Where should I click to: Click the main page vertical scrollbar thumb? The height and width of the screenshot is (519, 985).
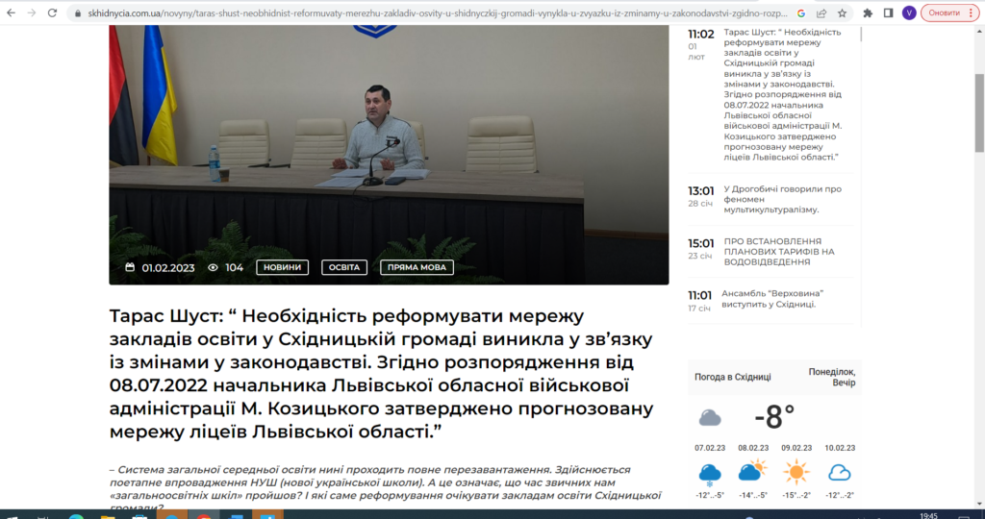coord(979,113)
